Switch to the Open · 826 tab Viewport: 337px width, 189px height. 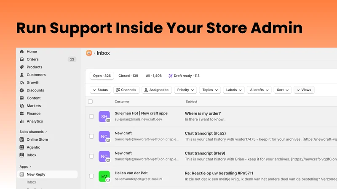tap(102, 76)
